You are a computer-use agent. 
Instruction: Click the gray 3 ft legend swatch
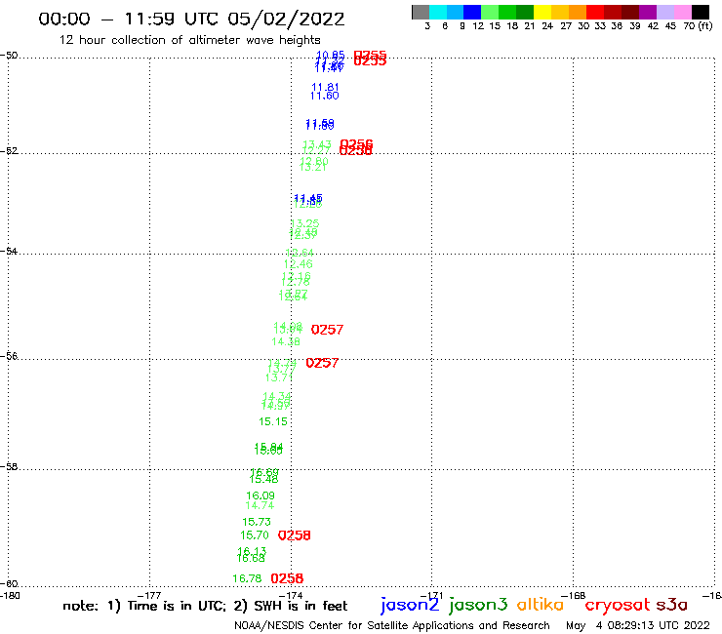click(421, 12)
